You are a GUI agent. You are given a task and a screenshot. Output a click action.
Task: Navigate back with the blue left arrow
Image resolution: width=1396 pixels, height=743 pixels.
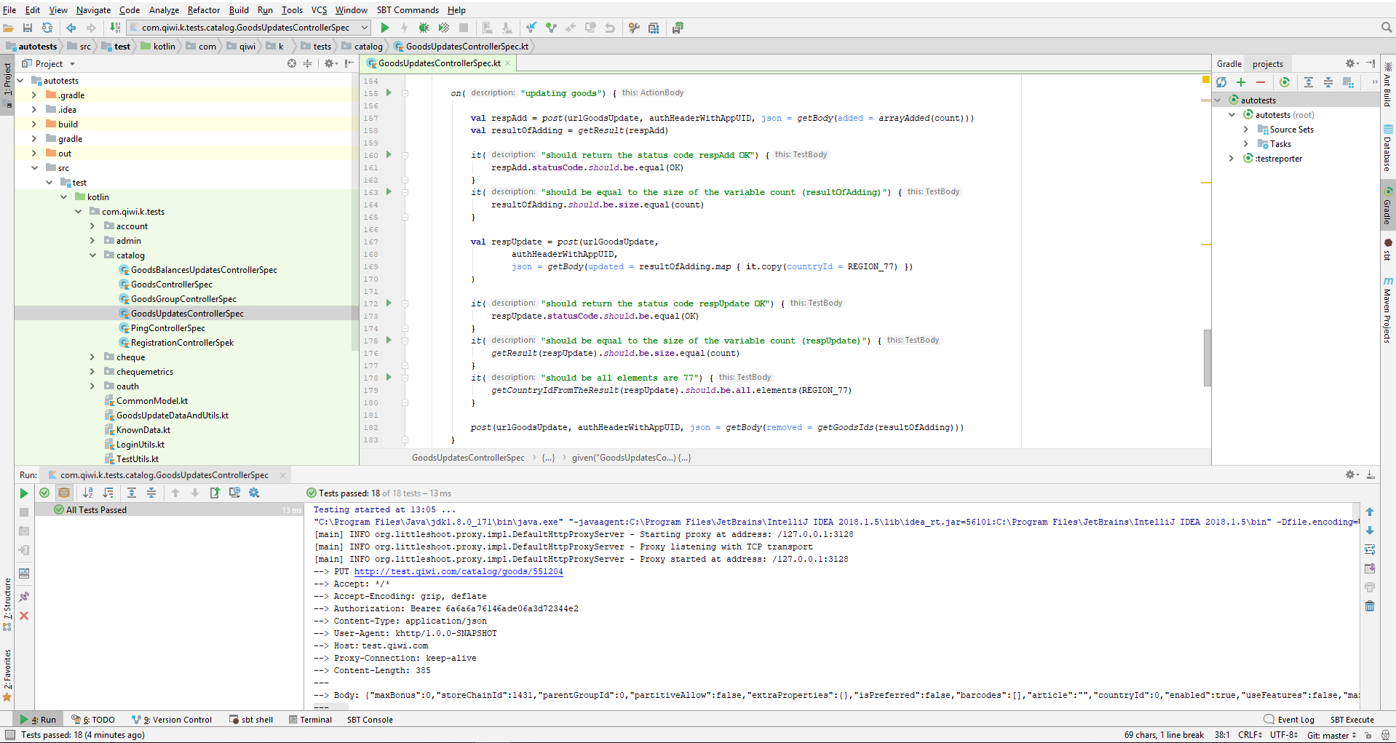[x=71, y=28]
